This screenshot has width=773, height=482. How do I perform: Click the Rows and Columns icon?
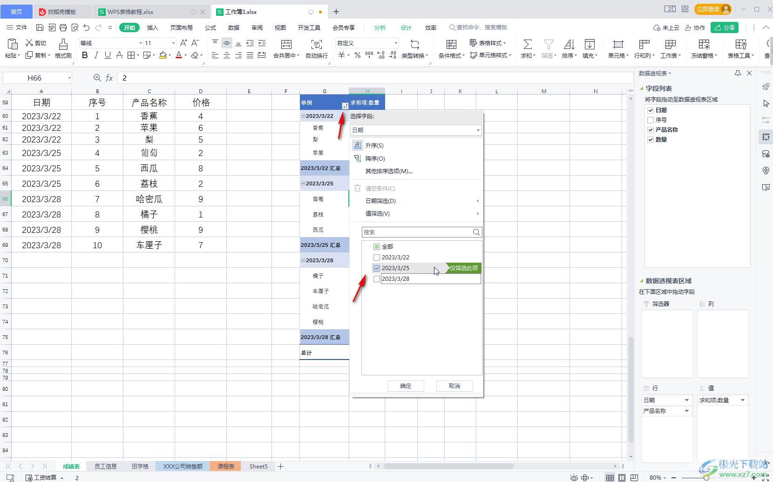(644, 44)
